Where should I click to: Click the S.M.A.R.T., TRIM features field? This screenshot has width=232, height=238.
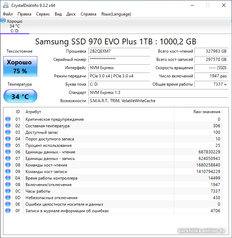158,101
